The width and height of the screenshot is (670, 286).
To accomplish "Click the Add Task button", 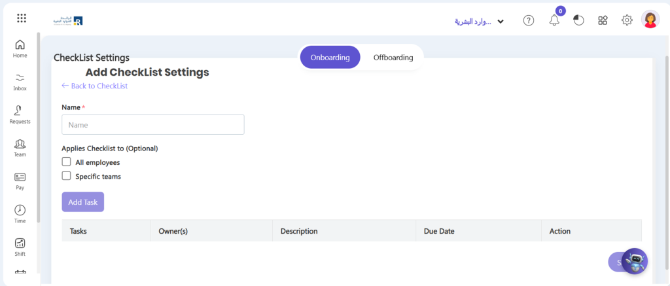I will [83, 202].
